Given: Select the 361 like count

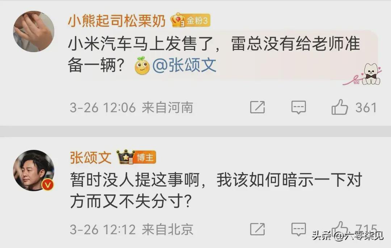Looking at the screenshot, I should tap(366, 108).
